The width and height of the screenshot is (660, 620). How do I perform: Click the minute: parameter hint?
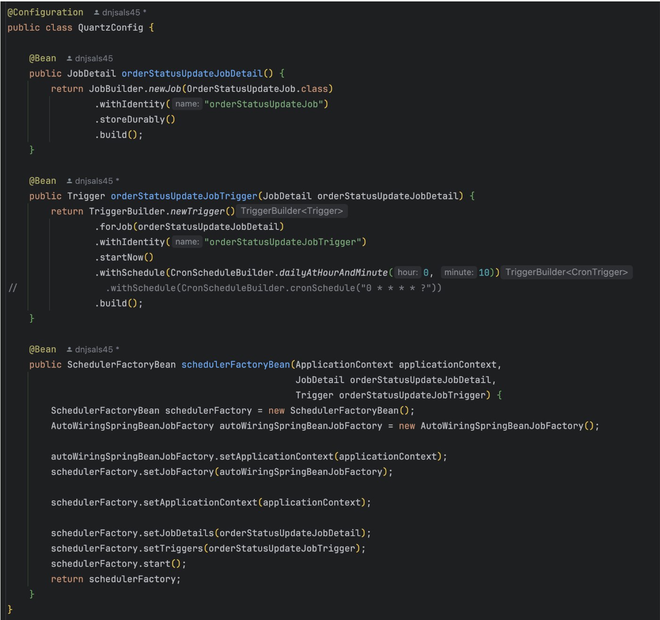click(x=459, y=272)
